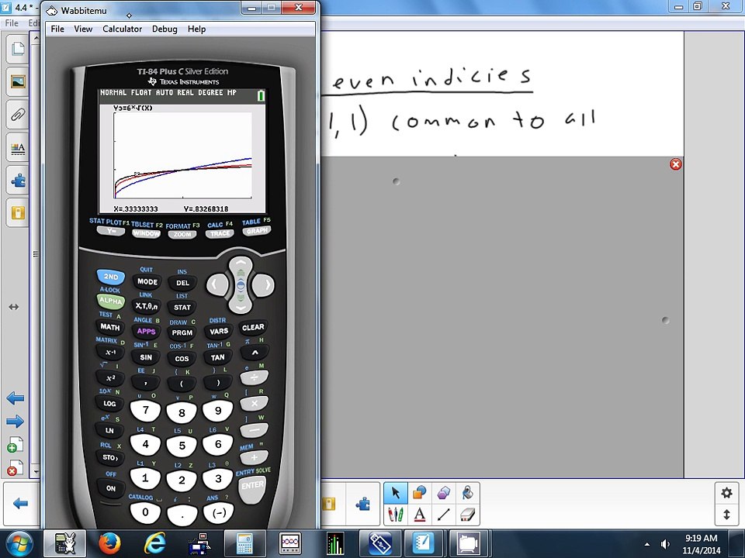Open the Calculator menu
The width and height of the screenshot is (745, 558).
click(x=122, y=29)
